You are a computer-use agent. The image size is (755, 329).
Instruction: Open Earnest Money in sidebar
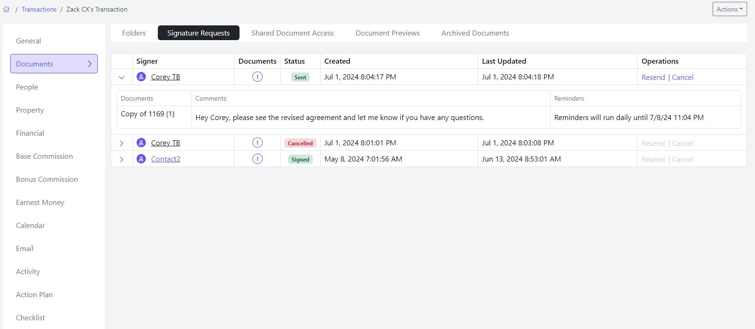click(40, 202)
